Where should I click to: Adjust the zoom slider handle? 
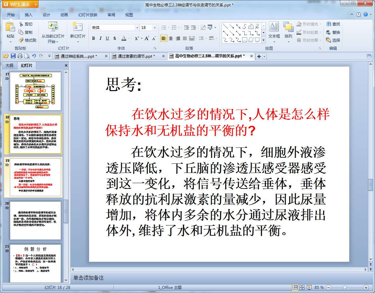(x=345, y=288)
